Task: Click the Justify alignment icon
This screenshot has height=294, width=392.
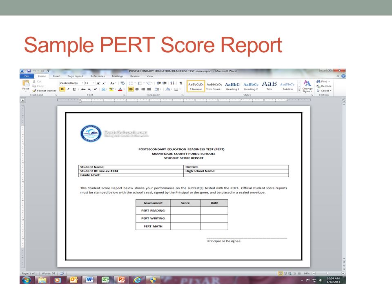Action: pyautogui.click(x=149, y=89)
